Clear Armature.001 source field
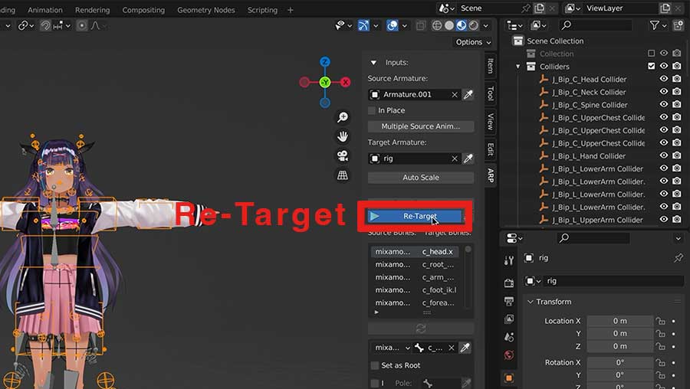This screenshot has height=389, width=690. (455, 94)
